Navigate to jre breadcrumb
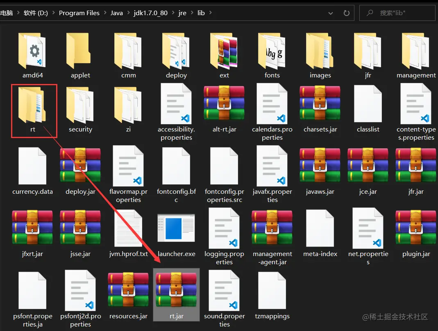The width and height of the screenshot is (438, 331). (x=182, y=13)
